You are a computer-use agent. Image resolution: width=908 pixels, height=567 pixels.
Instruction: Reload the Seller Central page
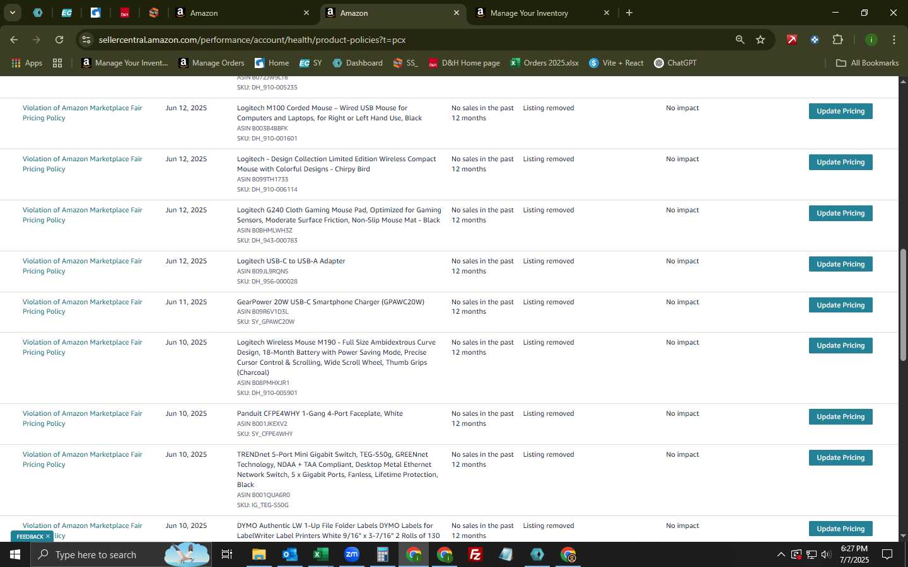tap(59, 40)
